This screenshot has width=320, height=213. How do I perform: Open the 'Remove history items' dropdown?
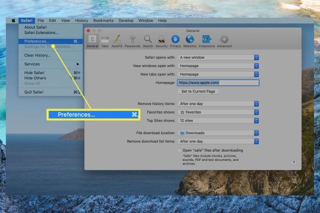(219, 104)
